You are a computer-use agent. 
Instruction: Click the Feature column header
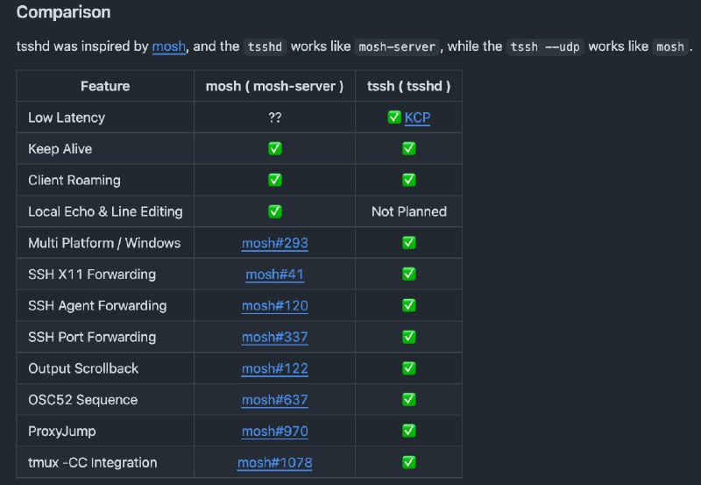(x=105, y=86)
